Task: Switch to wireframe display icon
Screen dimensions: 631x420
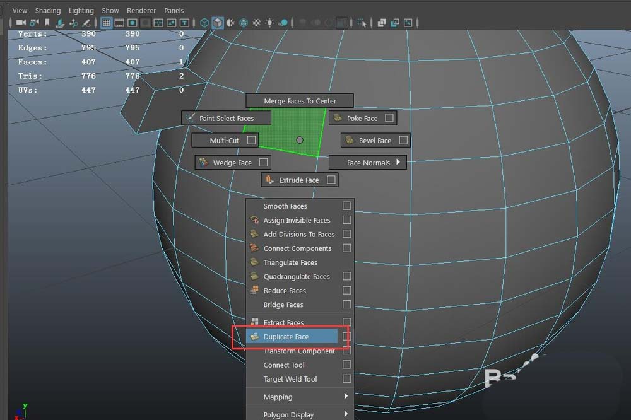Action: tap(204, 23)
